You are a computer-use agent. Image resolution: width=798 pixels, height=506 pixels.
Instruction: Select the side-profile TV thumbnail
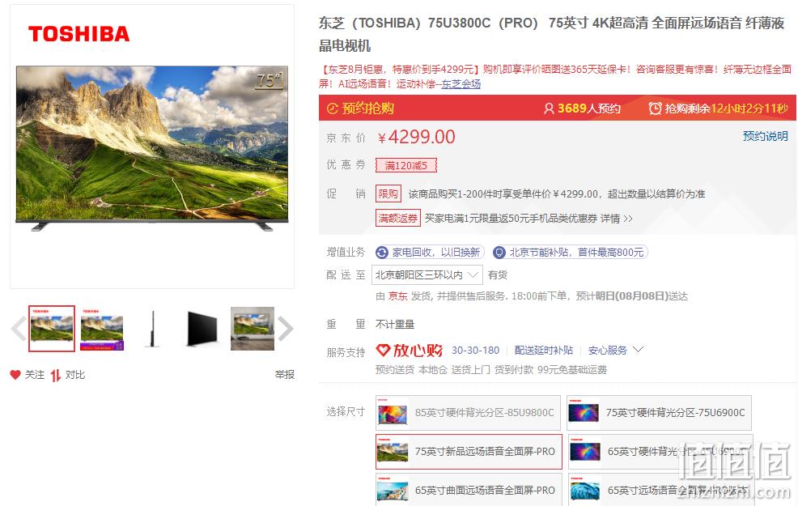[152, 329]
